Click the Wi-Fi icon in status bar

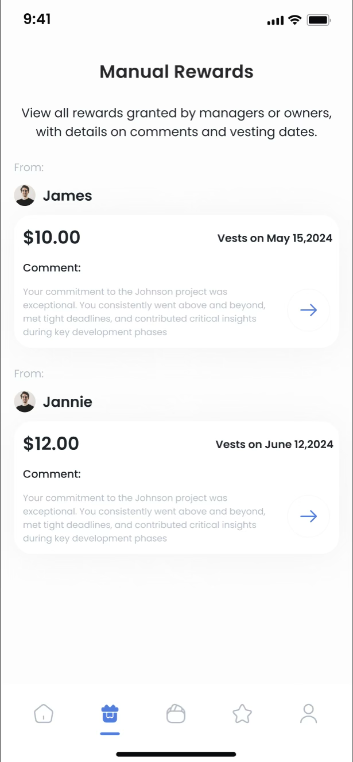295,20
